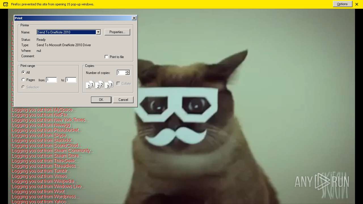This screenshot has width=363, height=204.
Task: Open the pop-up blocker Options button
Action: click(342, 4)
